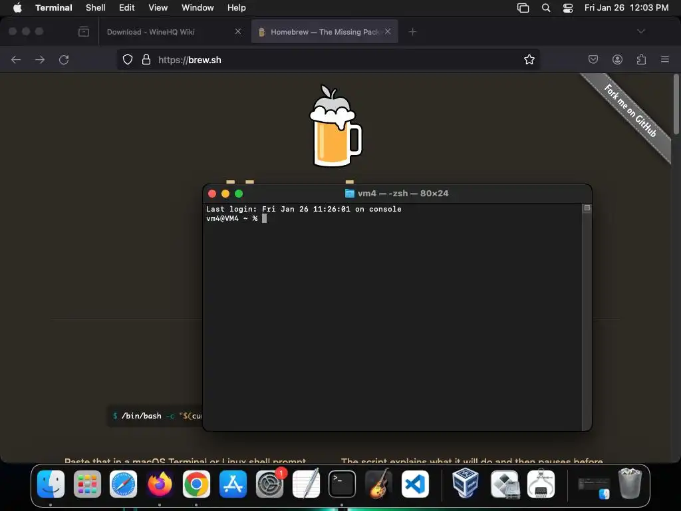
Task: Click the site security padlock icon
Action: pyautogui.click(x=146, y=59)
